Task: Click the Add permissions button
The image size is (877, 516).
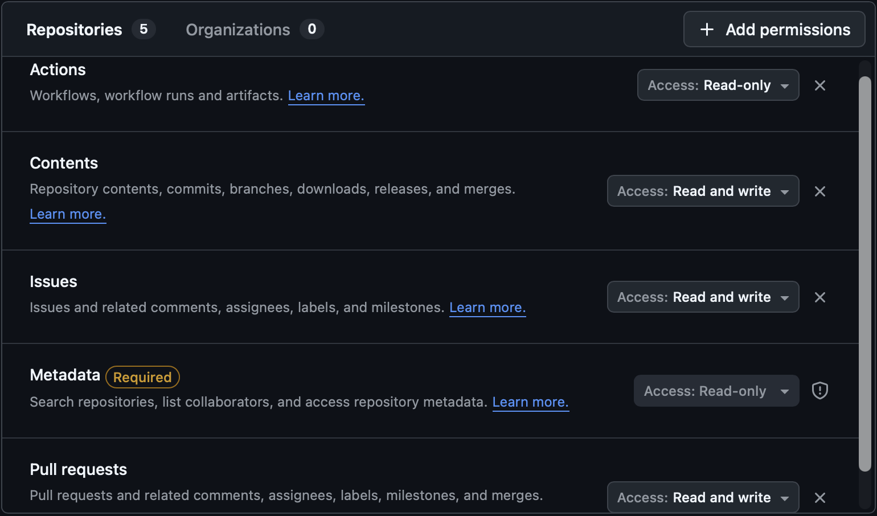Action: pyautogui.click(x=773, y=29)
